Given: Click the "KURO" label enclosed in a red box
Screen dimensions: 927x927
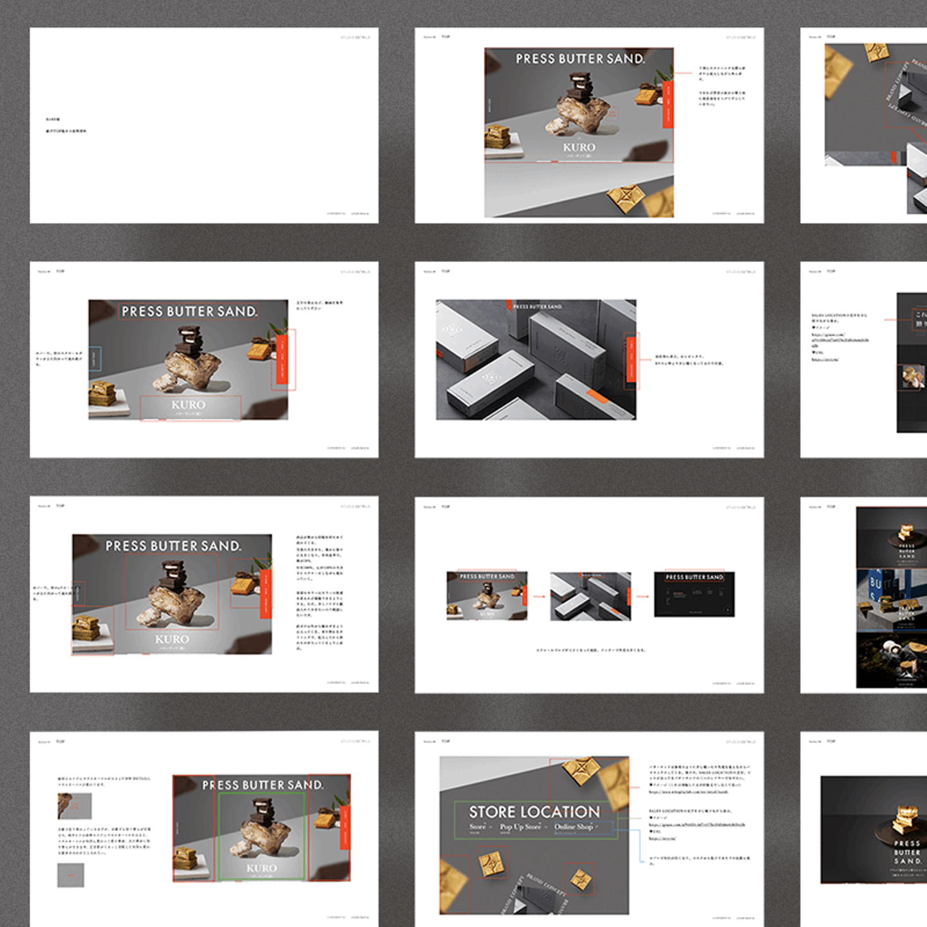Looking at the screenshot, I should (x=189, y=405).
